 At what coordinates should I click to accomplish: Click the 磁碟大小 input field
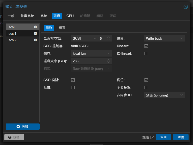[89, 61]
